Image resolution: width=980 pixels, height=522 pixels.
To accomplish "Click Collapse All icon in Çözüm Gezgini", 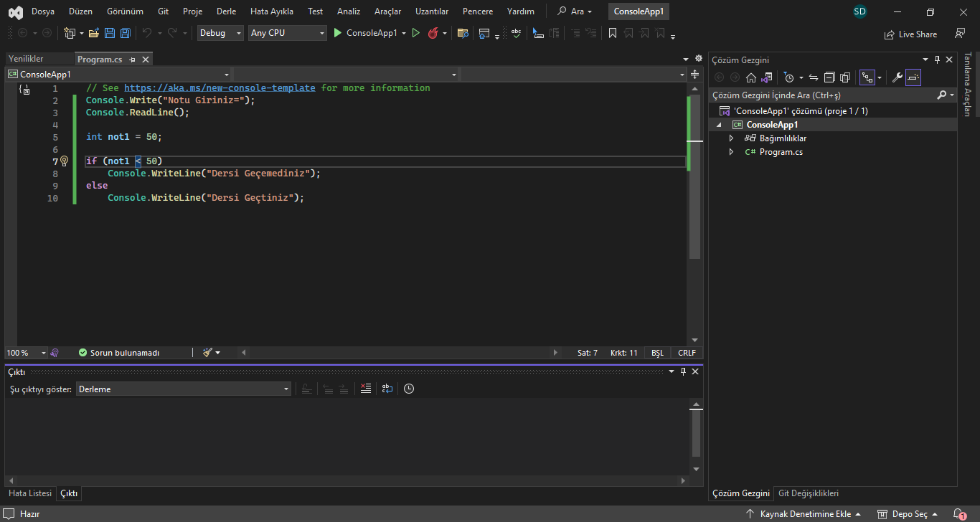I will (x=829, y=77).
